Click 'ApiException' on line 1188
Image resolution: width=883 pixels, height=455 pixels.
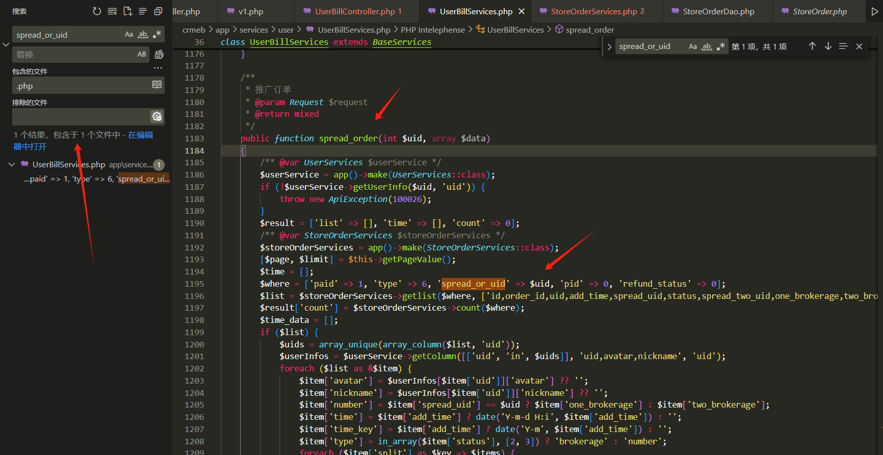tap(358, 199)
